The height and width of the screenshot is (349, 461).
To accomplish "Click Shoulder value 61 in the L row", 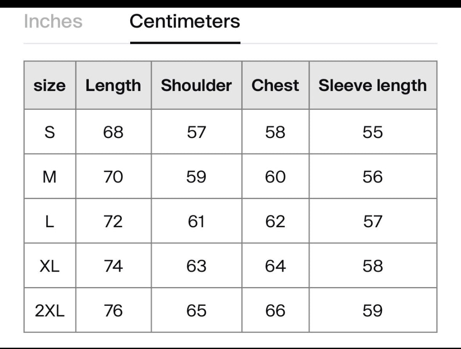I will click(196, 221).
